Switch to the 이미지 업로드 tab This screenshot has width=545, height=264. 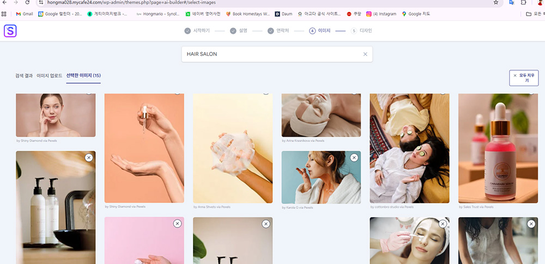click(50, 75)
